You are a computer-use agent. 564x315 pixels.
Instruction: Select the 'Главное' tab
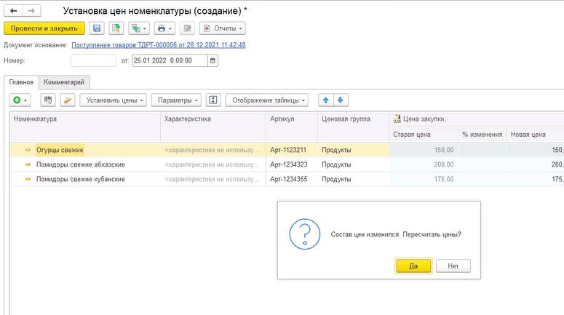pos(20,82)
